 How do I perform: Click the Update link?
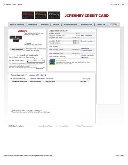pyautogui.click(x=29, y=43)
